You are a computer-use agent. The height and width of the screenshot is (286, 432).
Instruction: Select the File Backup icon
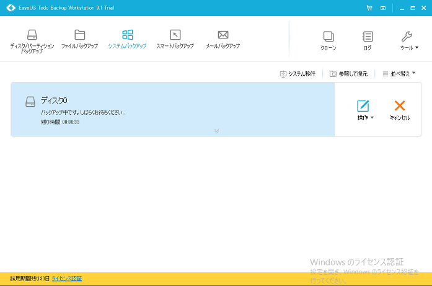pos(80,40)
